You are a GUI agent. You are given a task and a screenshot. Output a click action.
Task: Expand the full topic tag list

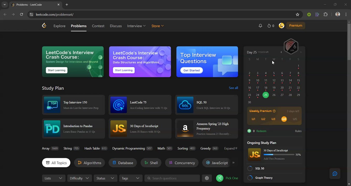231,148
